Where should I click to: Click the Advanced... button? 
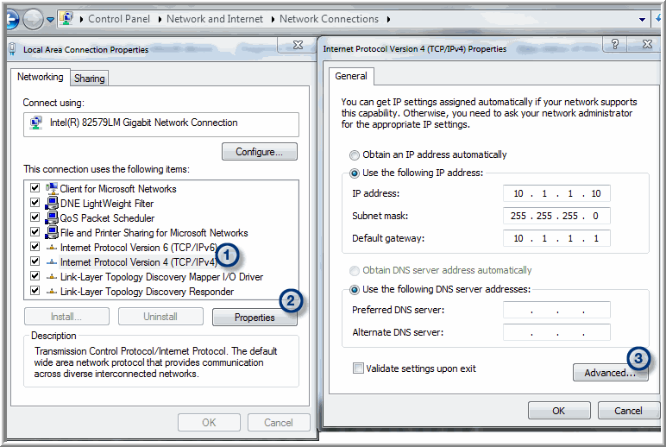(610, 373)
